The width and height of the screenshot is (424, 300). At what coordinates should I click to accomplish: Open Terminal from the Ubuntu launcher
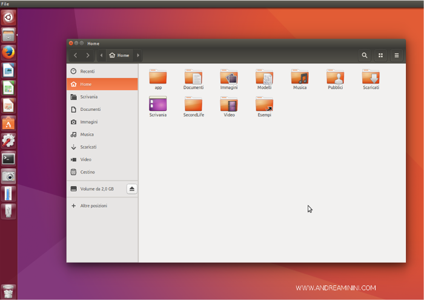8,159
